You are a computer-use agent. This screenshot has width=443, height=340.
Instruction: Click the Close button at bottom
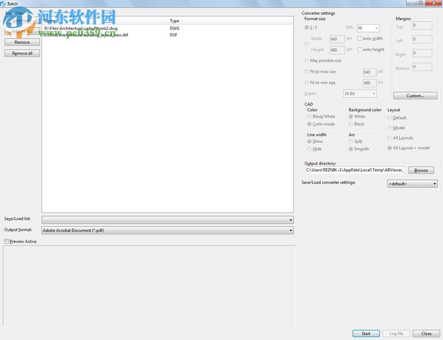[x=426, y=334]
